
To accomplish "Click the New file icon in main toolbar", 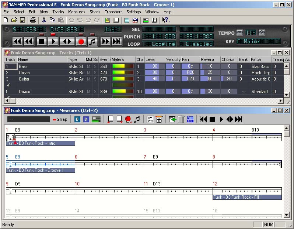I will point(6,20).
